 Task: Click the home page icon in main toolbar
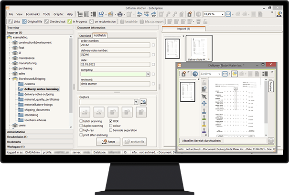(190, 14)
